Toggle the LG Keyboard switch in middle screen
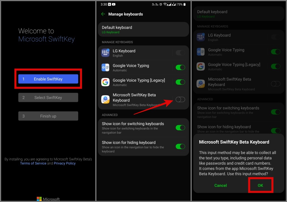 [180, 53]
